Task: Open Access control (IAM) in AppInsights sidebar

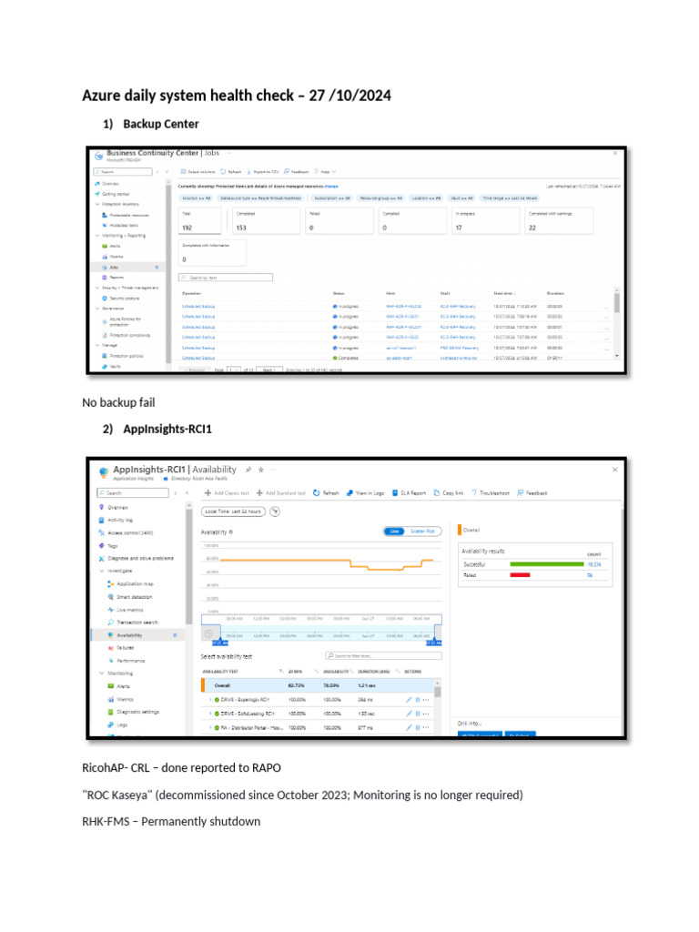Action: tap(130, 533)
